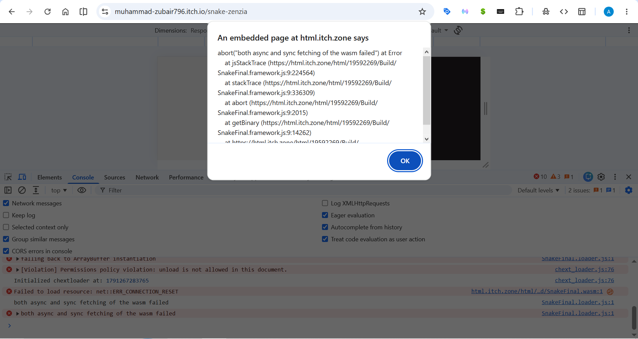Open the top context dropdown

pyautogui.click(x=59, y=190)
